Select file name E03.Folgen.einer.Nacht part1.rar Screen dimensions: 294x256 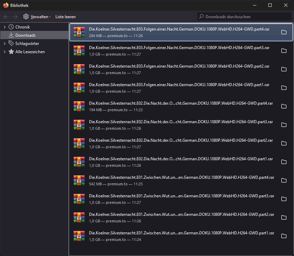point(179,85)
